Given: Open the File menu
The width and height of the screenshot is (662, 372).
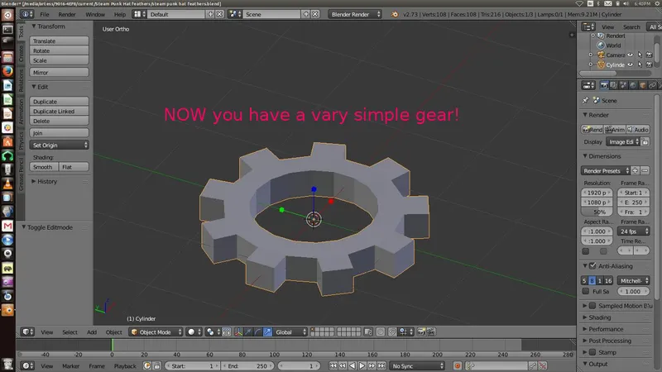Looking at the screenshot, I should coord(44,14).
